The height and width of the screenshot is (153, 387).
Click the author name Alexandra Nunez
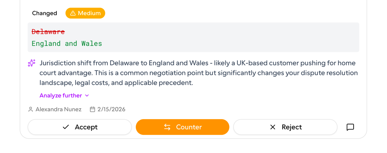coord(58,109)
